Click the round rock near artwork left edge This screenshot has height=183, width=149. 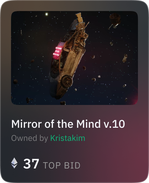(x=16, y=81)
